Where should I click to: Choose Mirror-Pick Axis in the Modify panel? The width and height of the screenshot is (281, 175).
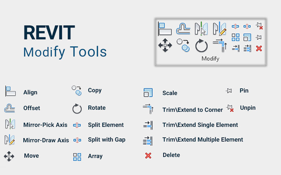[x=201, y=28]
